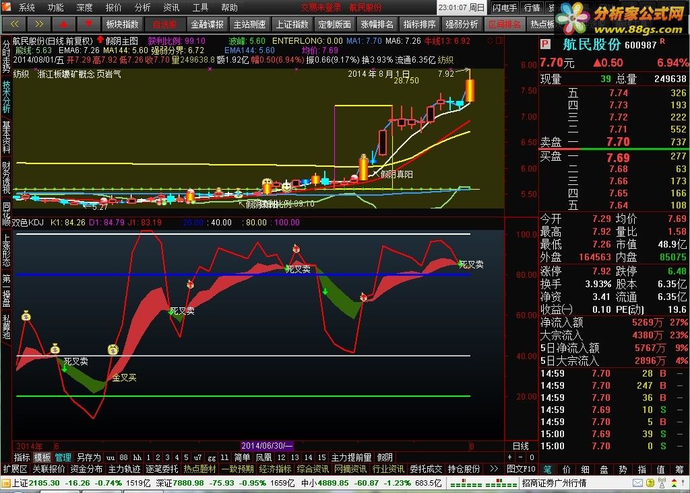Open the 报价 menu
This screenshot has height=493, width=690.
point(113,7)
